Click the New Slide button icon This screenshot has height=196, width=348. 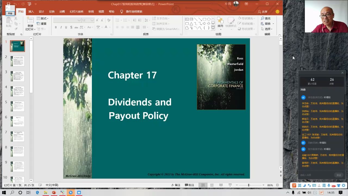(x=30, y=20)
